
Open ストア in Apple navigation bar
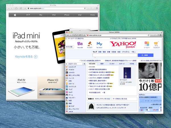point(28,15)
